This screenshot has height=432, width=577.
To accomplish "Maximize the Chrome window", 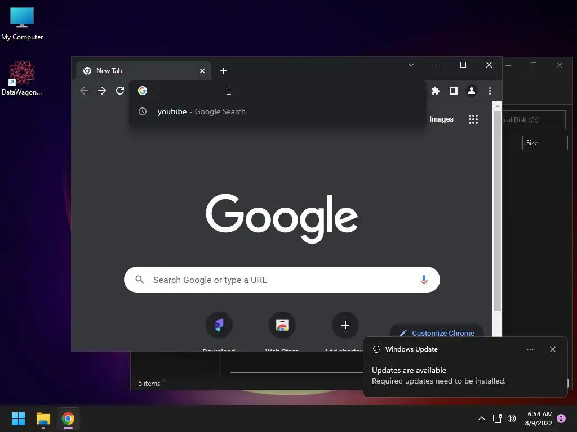I will (x=463, y=65).
